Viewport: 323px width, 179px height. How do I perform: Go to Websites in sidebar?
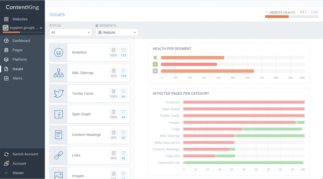pos(20,19)
